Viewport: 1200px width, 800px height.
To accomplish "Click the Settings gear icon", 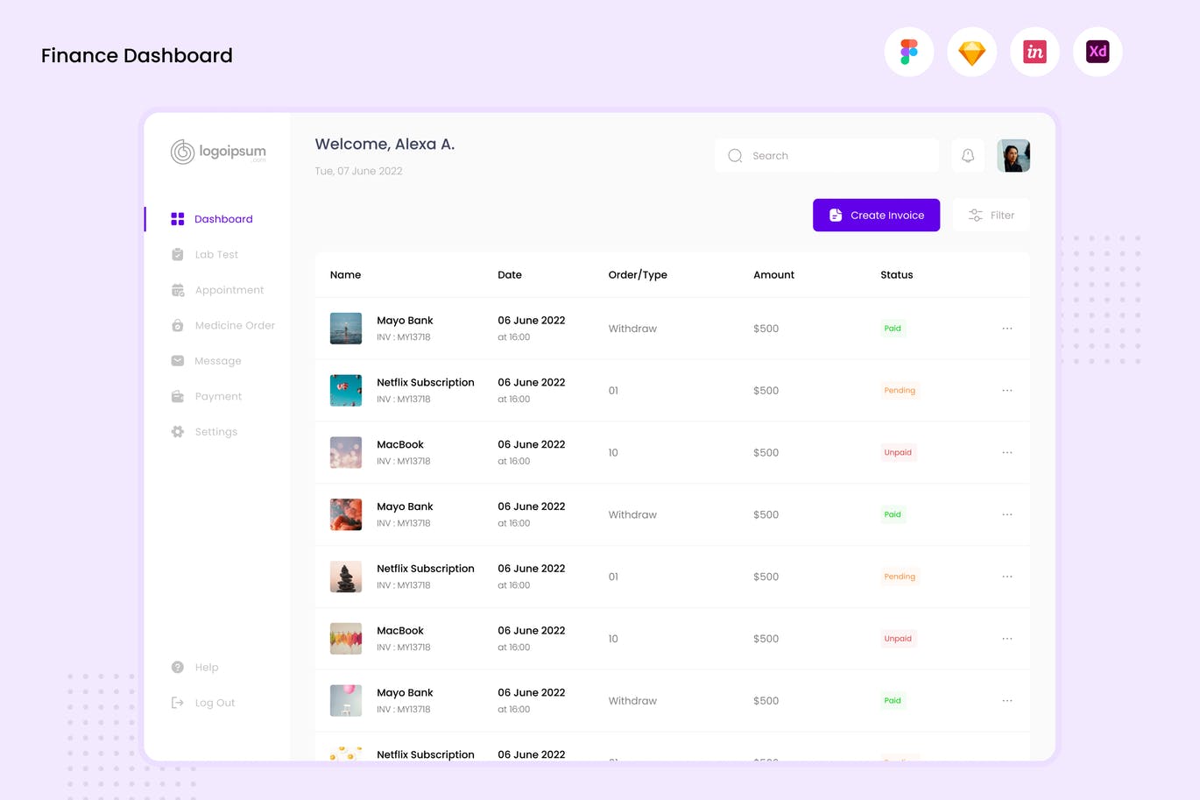I will (178, 432).
